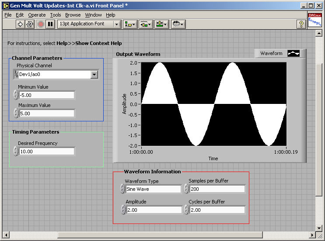Image resolution: width=325 pixels, height=241 pixels.
Task: Click the Minimum Value stepper arrows
Action: (x=16, y=95)
